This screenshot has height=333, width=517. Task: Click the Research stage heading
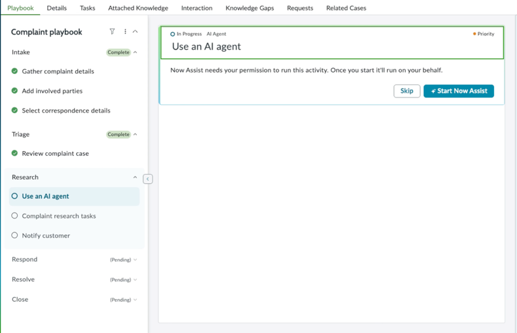pos(25,177)
